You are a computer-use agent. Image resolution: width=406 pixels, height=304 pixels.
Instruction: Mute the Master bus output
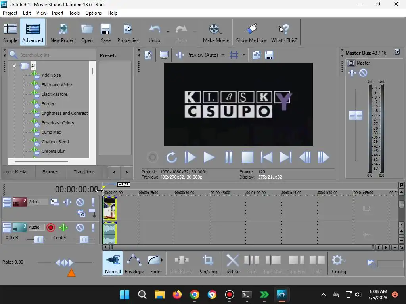[x=363, y=73]
